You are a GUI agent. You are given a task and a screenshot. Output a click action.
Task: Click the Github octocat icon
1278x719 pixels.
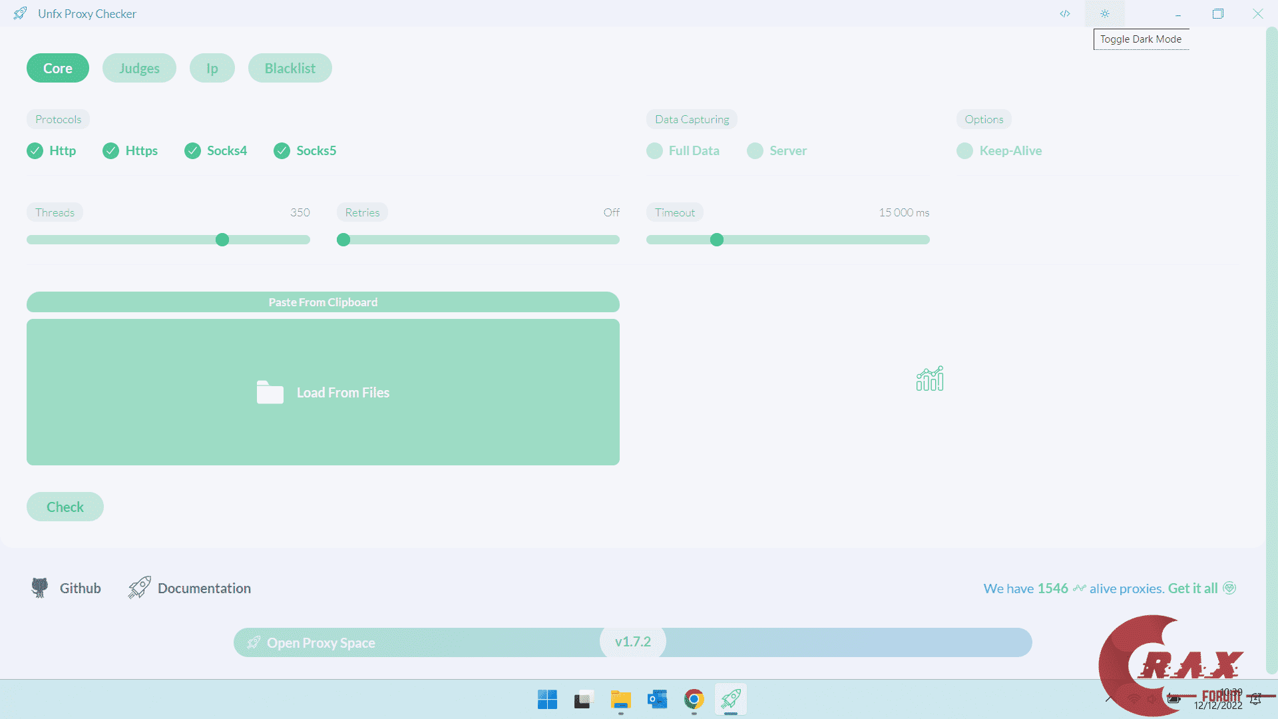click(40, 588)
